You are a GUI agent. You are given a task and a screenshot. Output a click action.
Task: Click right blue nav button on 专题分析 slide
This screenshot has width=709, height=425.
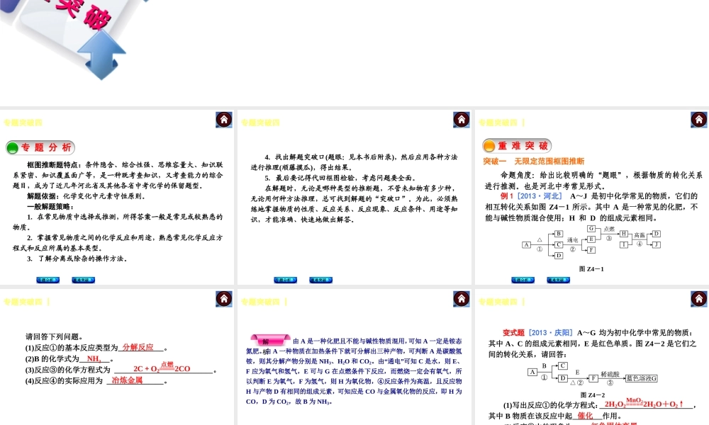pyautogui.click(x=83, y=280)
